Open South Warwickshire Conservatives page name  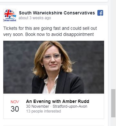coord(57,13)
